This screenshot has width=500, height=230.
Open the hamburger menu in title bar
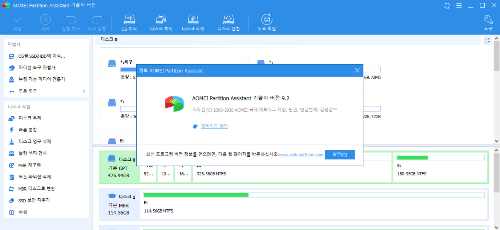pos(459,6)
